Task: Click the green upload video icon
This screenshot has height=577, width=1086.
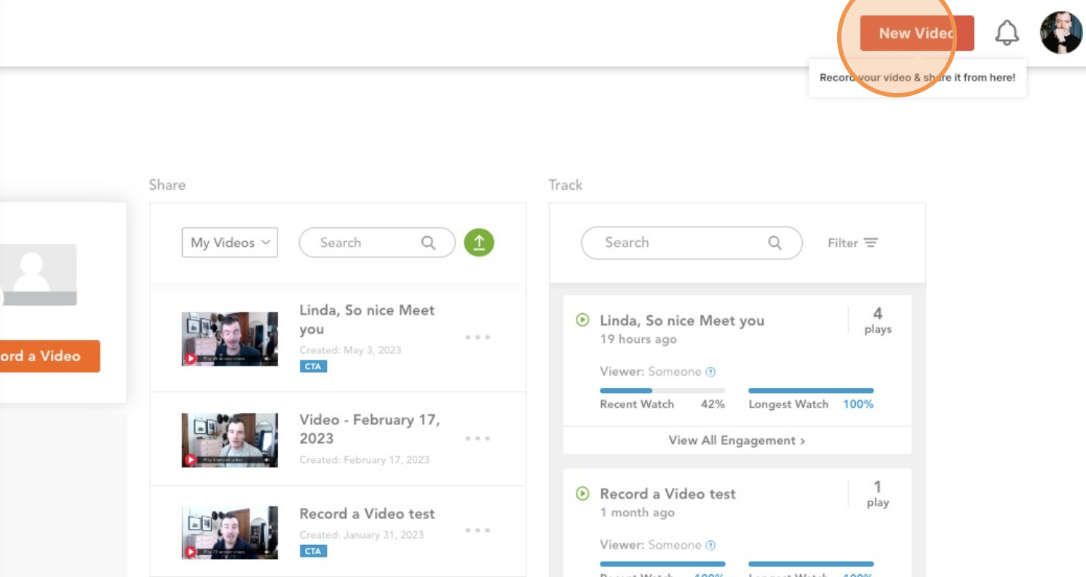Action: pos(478,242)
